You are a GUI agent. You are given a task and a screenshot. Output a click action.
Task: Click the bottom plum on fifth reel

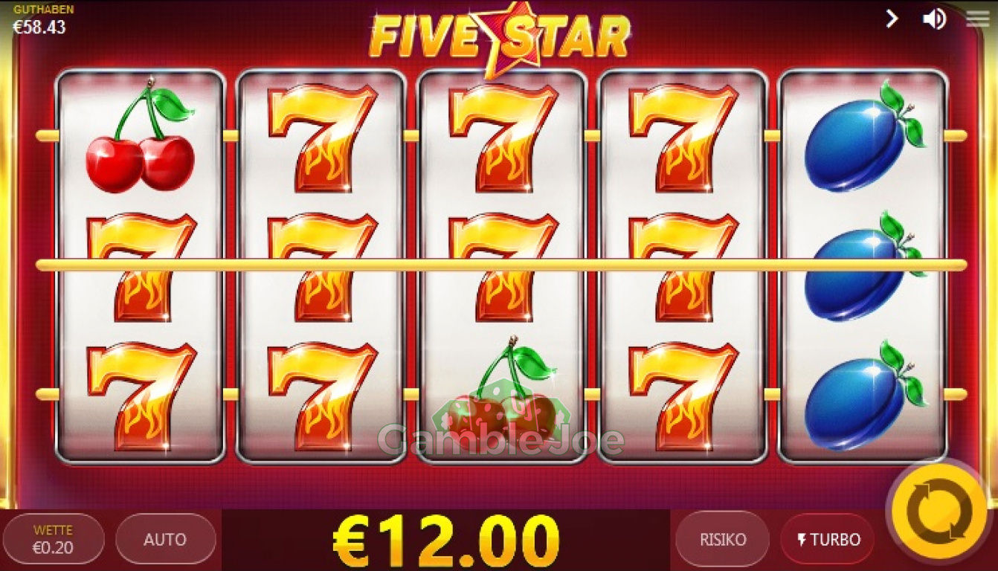(x=865, y=395)
